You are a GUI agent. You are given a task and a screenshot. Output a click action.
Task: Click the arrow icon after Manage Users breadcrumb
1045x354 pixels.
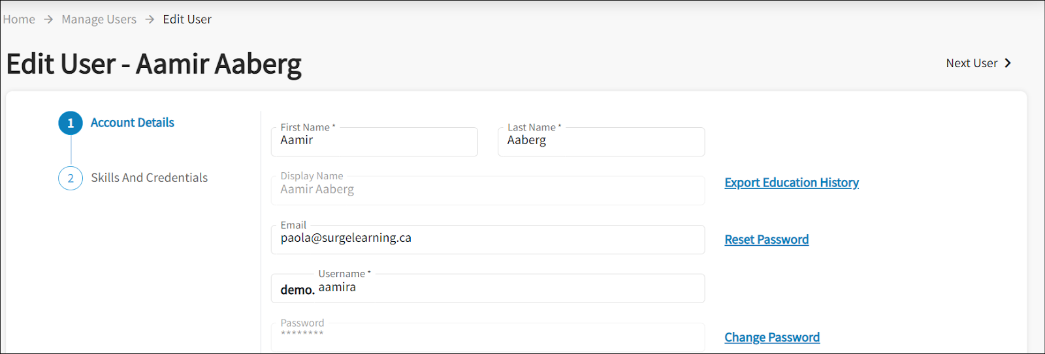click(150, 20)
